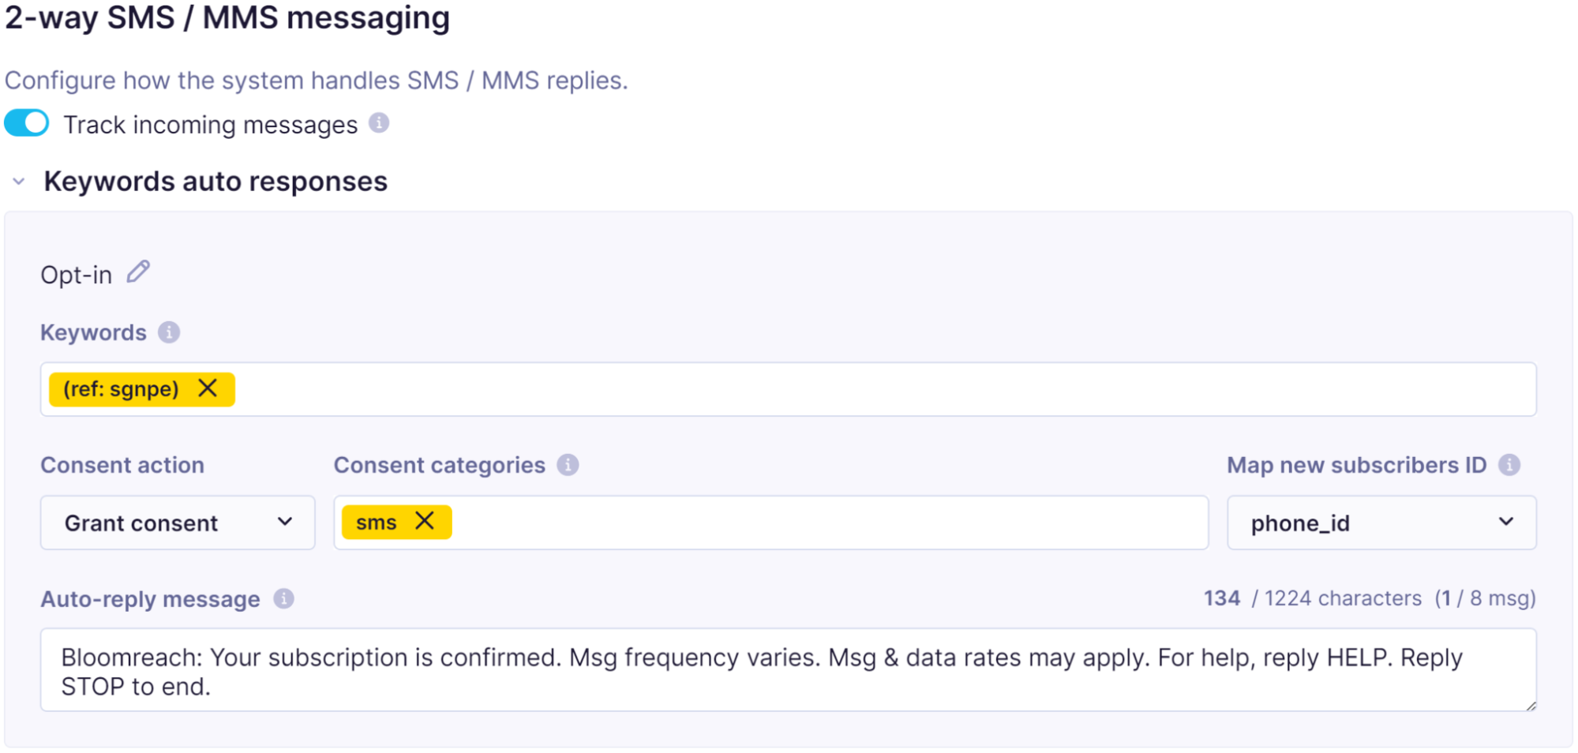Click info icon next to Consent categories
This screenshot has width=1578, height=753.
pyautogui.click(x=568, y=465)
